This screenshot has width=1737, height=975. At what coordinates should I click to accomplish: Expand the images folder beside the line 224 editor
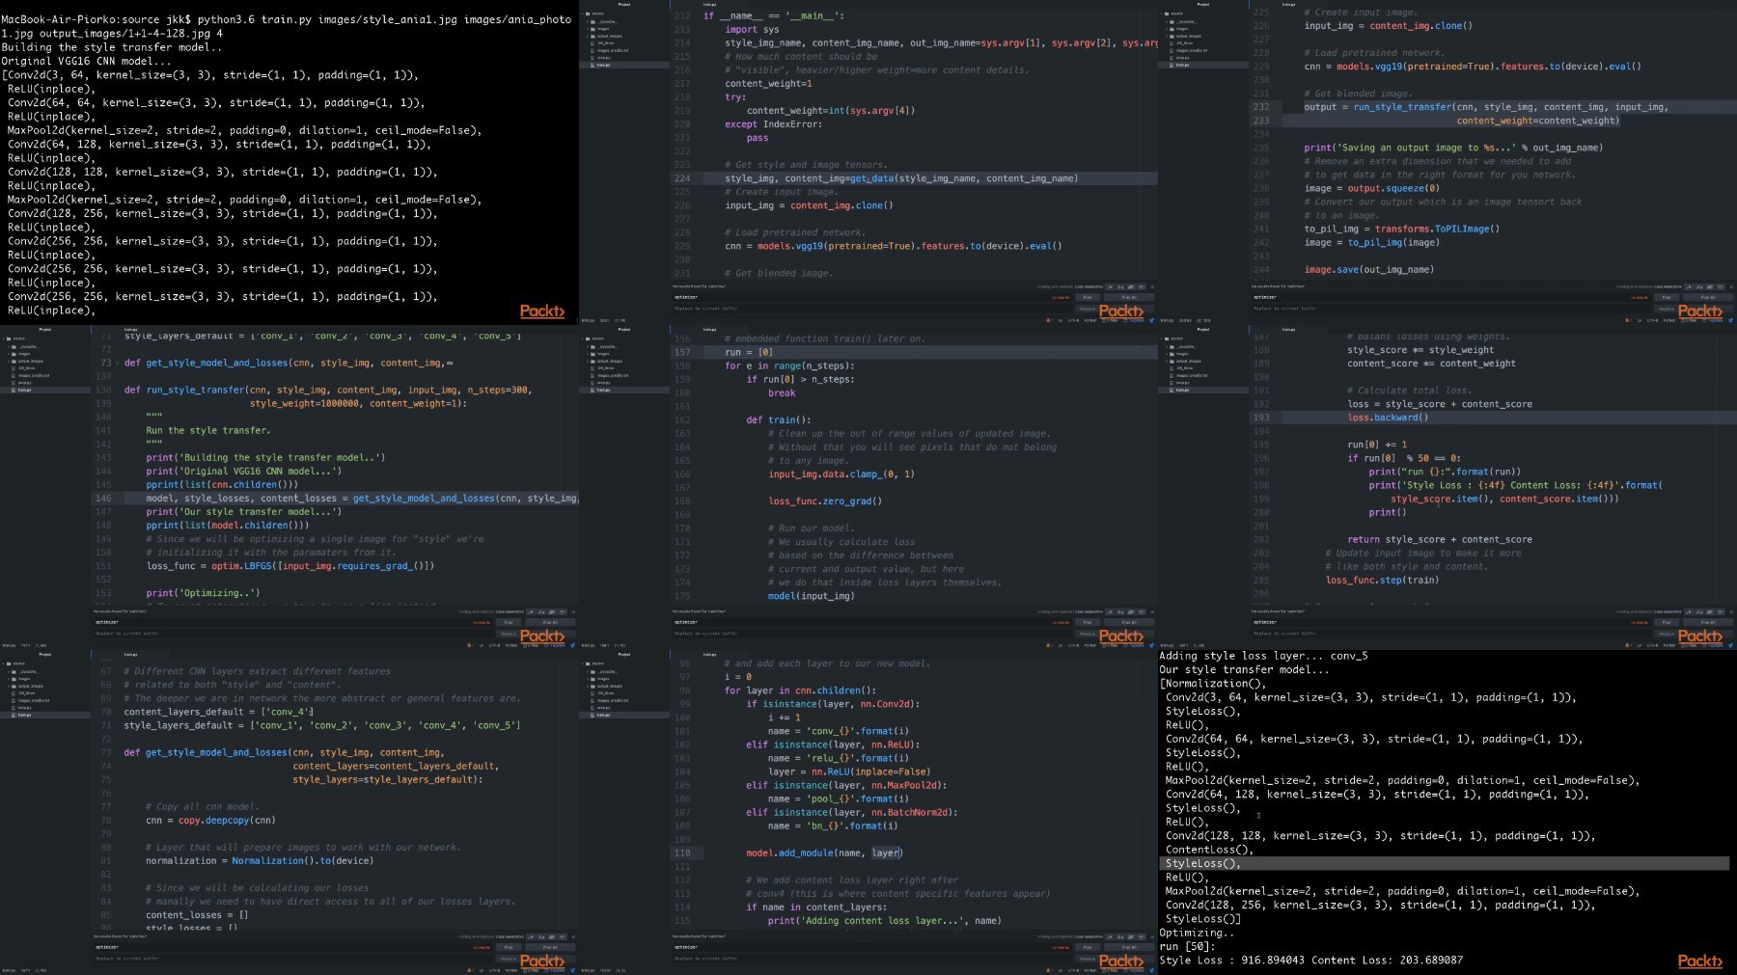click(x=588, y=29)
